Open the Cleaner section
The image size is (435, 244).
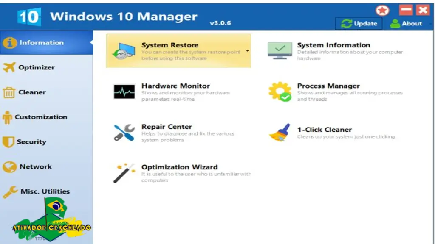(46, 92)
